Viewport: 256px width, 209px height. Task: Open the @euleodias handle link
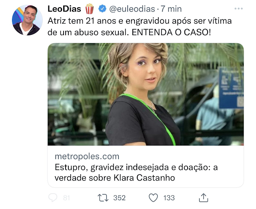coord(132,9)
